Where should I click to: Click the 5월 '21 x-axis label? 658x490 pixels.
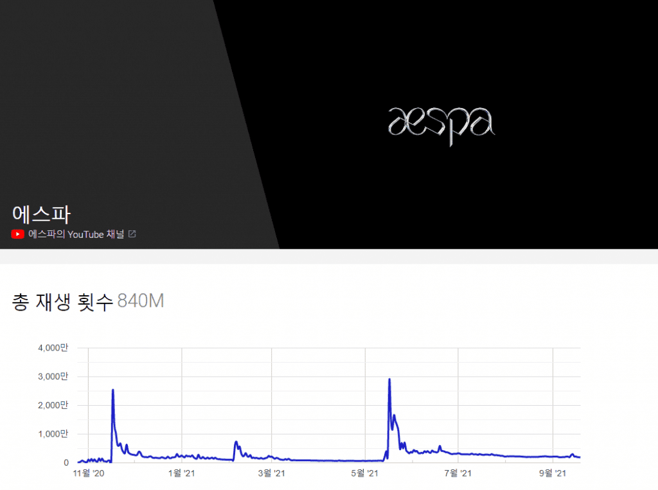[x=364, y=474]
